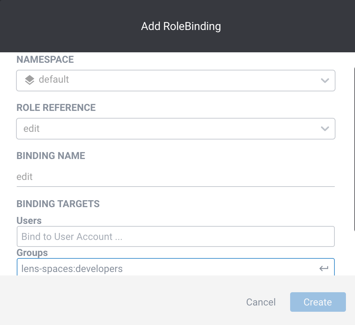The height and width of the screenshot is (325, 355).
Task: Click the BINDING TARGETS heading
Action: click(58, 204)
